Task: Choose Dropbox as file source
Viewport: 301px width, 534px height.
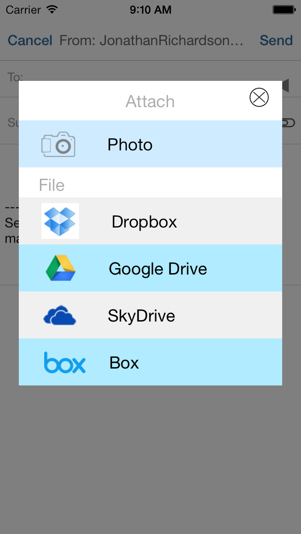Action: click(x=144, y=222)
